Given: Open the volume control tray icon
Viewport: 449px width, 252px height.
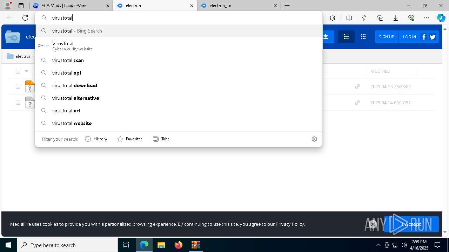Looking at the screenshot, I should click(404, 245).
